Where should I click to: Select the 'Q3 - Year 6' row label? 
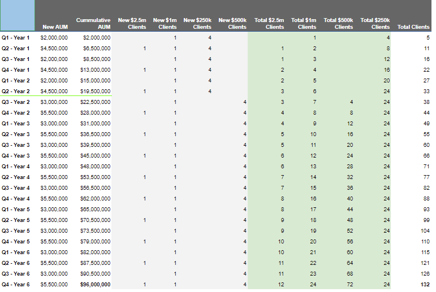coord(16,274)
